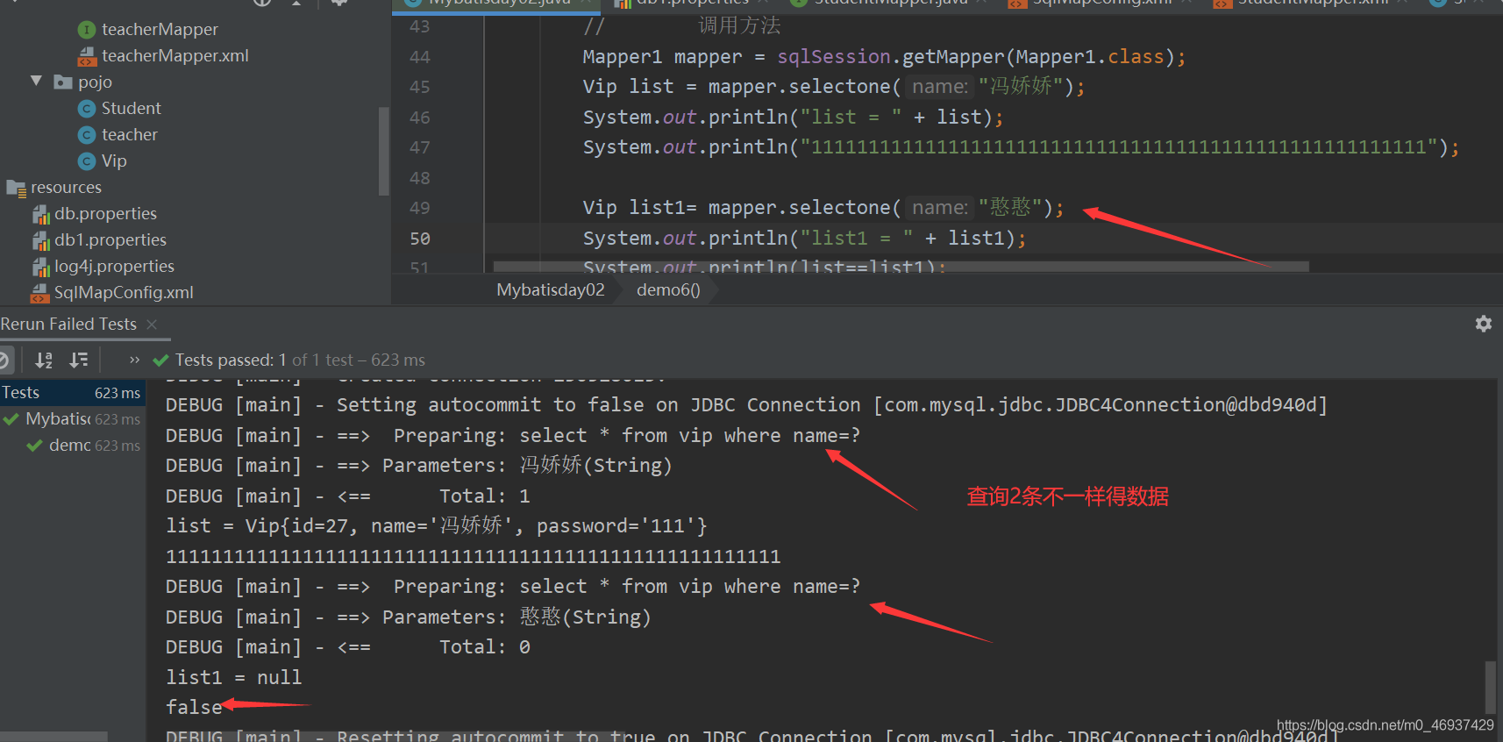Open the Student class
Screen dimensions: 1503x742
click(131, 109)
